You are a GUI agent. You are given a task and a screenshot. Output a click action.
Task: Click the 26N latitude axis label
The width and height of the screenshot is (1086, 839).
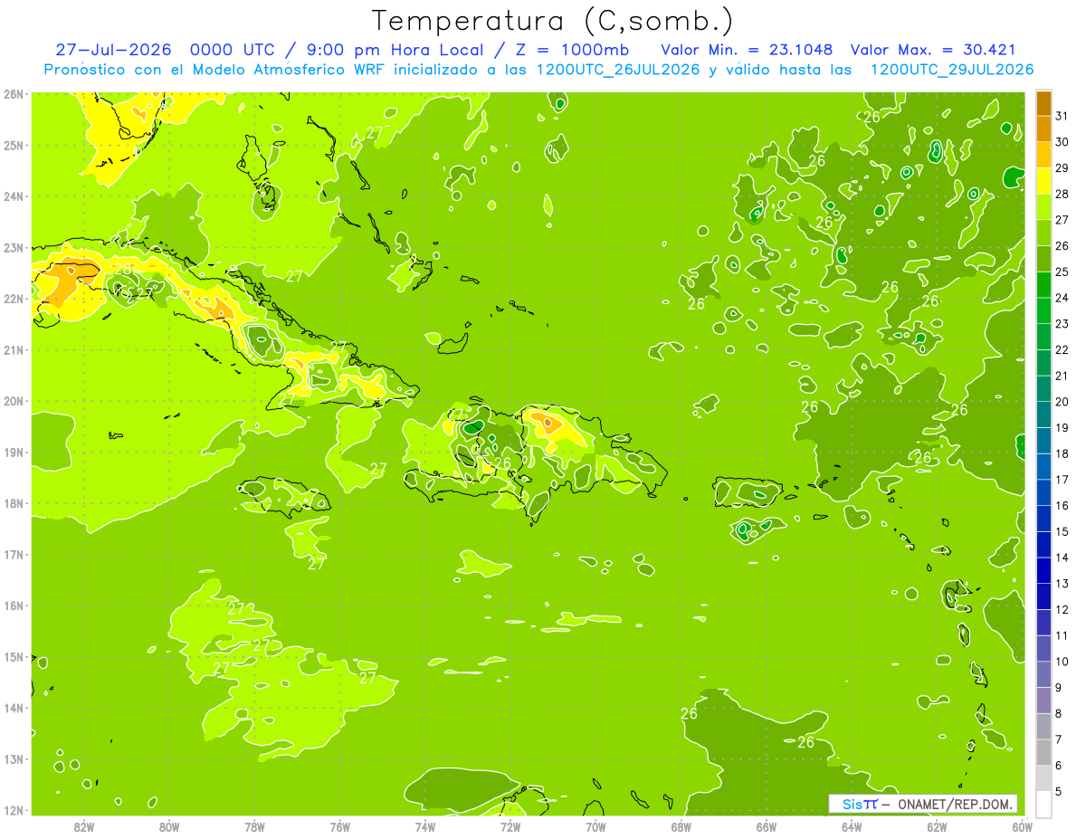pyautogui.click(x=14, y=93)
